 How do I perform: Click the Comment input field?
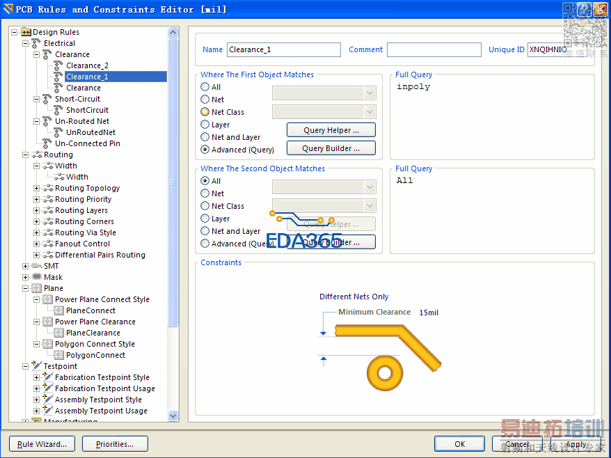pos(434,49)
